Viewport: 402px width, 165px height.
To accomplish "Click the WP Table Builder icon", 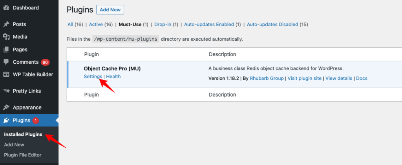I will coord(6,75).
